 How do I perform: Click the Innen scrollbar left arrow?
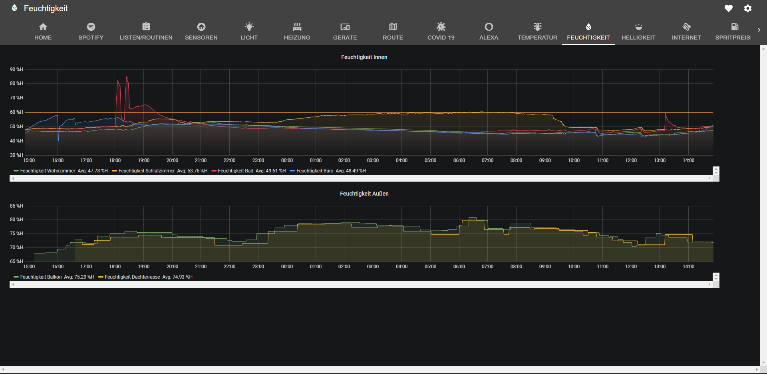(x=13, y=178)
